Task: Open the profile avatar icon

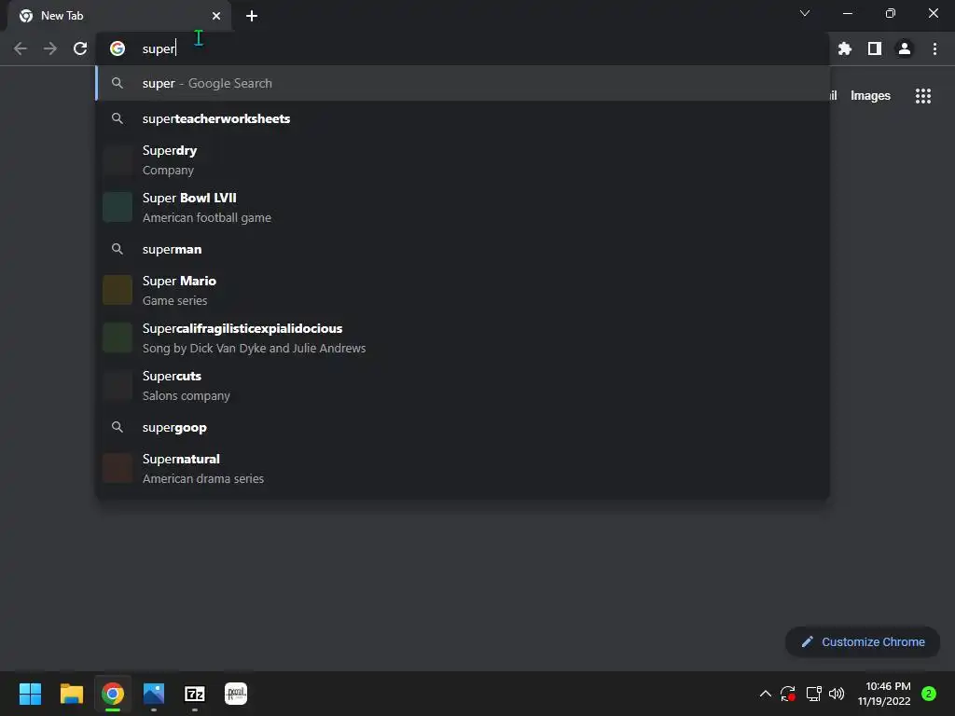Action: click(905, 48)
